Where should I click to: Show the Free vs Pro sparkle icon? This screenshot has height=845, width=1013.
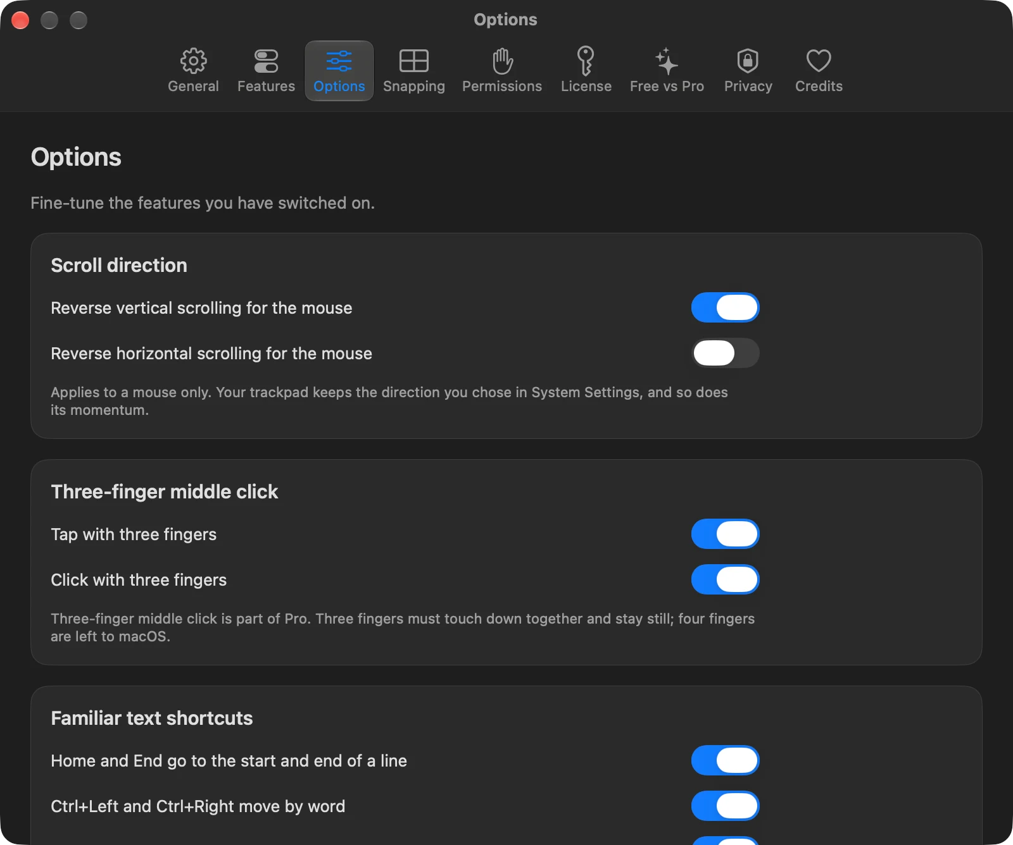667,61
